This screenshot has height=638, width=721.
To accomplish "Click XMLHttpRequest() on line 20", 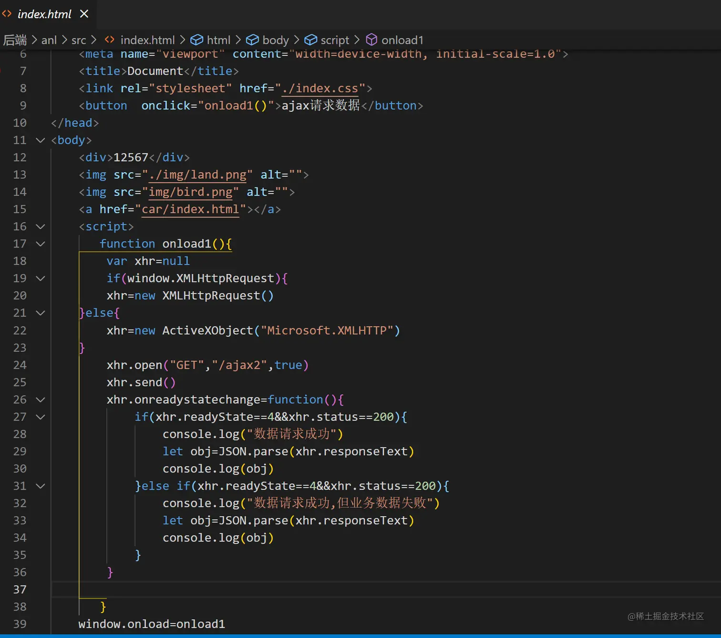I will pos(218,296).
